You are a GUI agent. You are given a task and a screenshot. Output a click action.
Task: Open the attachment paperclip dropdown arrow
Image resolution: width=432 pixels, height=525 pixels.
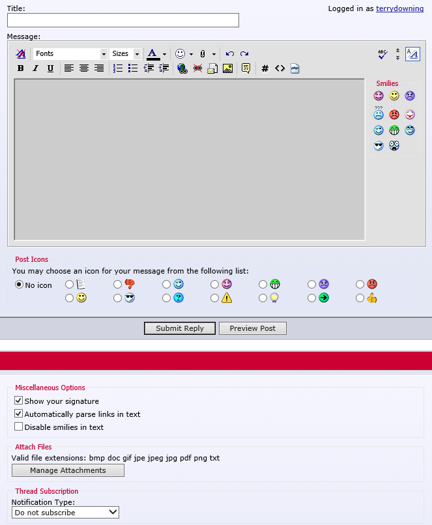[x=214, y=54]
